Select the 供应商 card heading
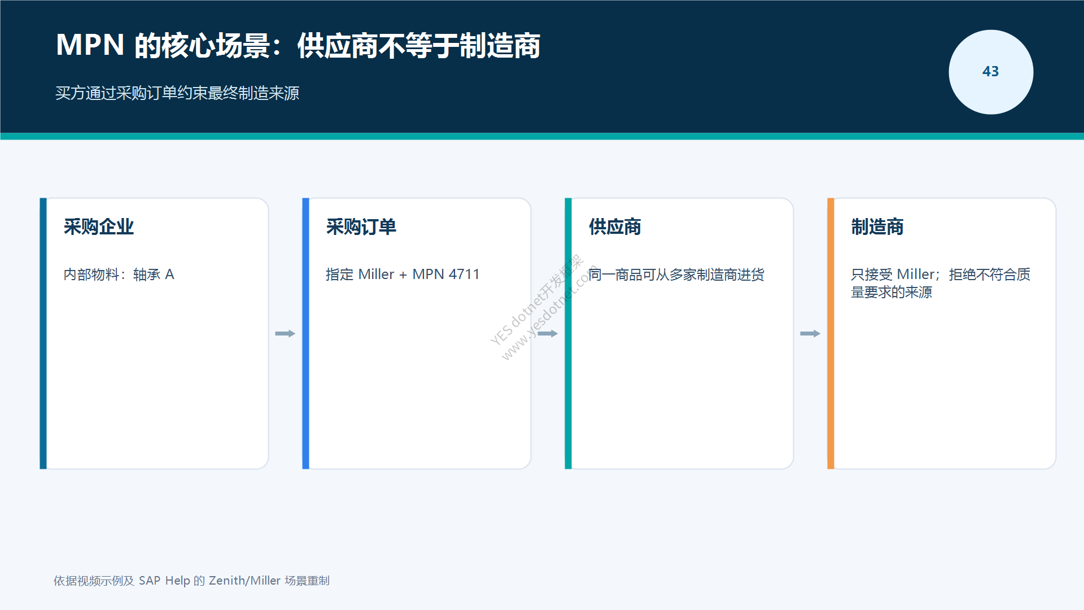 click(x=615, y=226)
